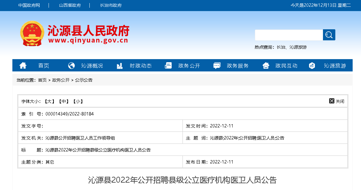Visit the 山西省政府 top link

70,5
